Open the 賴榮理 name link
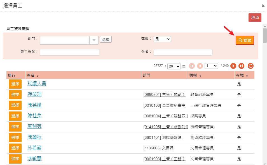Screen dimensions: 267x165 (34, 94)
